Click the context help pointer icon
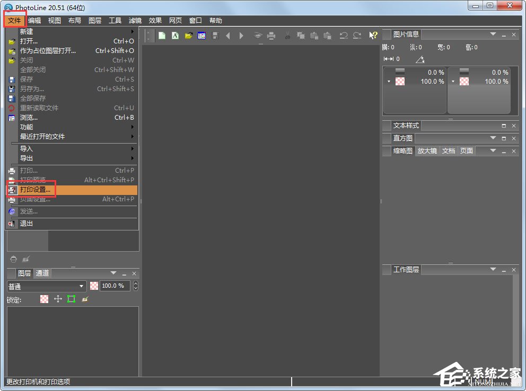 [x=373, y=35]
